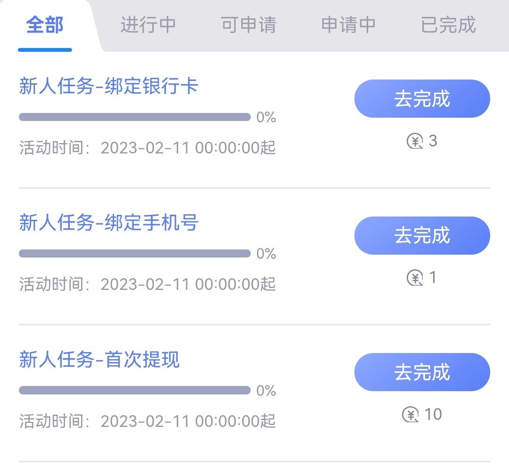Show the 申请中 tab
The width and height of the screenshot is (509, 466).
[348, 25]
